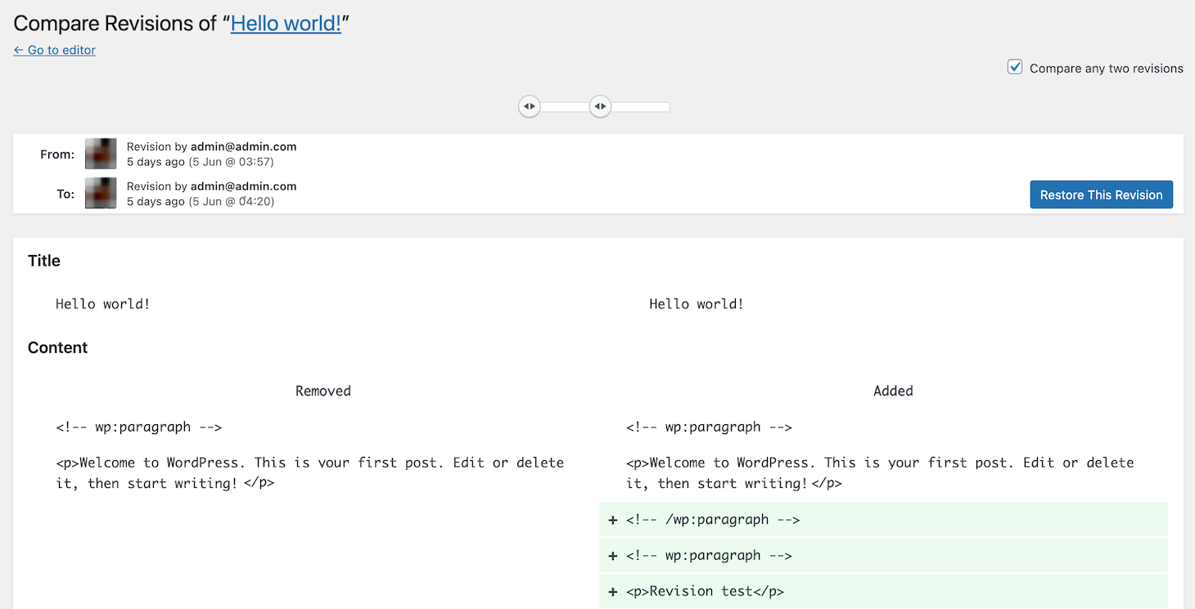Click the left revision slider handle icon
1195x609 pixels.
[529, 106]
